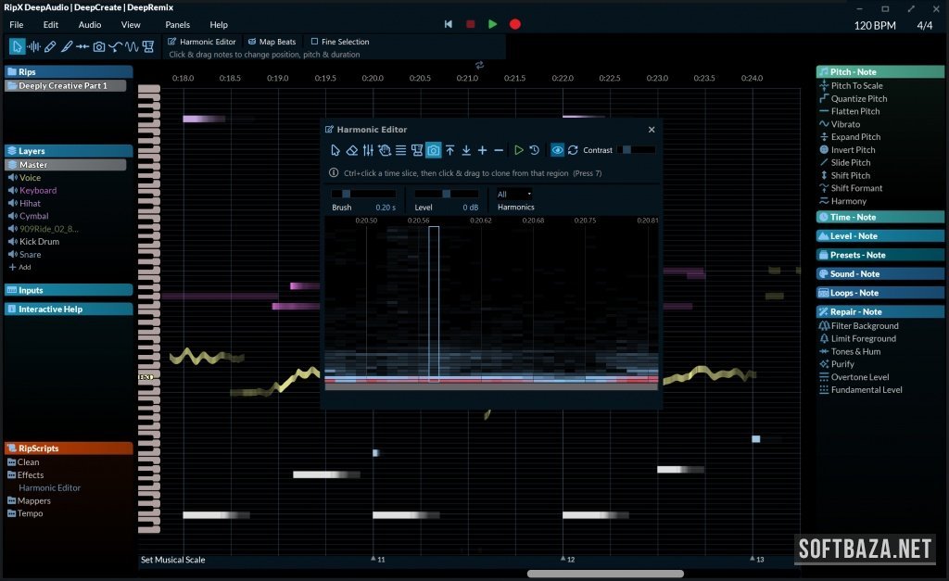Adjust the Contrast slider in Harmonic Editor
Screen dimensions: 949x581
coord(636,150)
